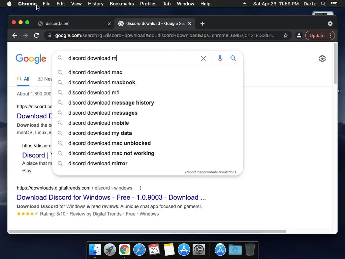345x259 pixels.
Task: Select suggestion 'discord download mobile'
Action: 148,123
